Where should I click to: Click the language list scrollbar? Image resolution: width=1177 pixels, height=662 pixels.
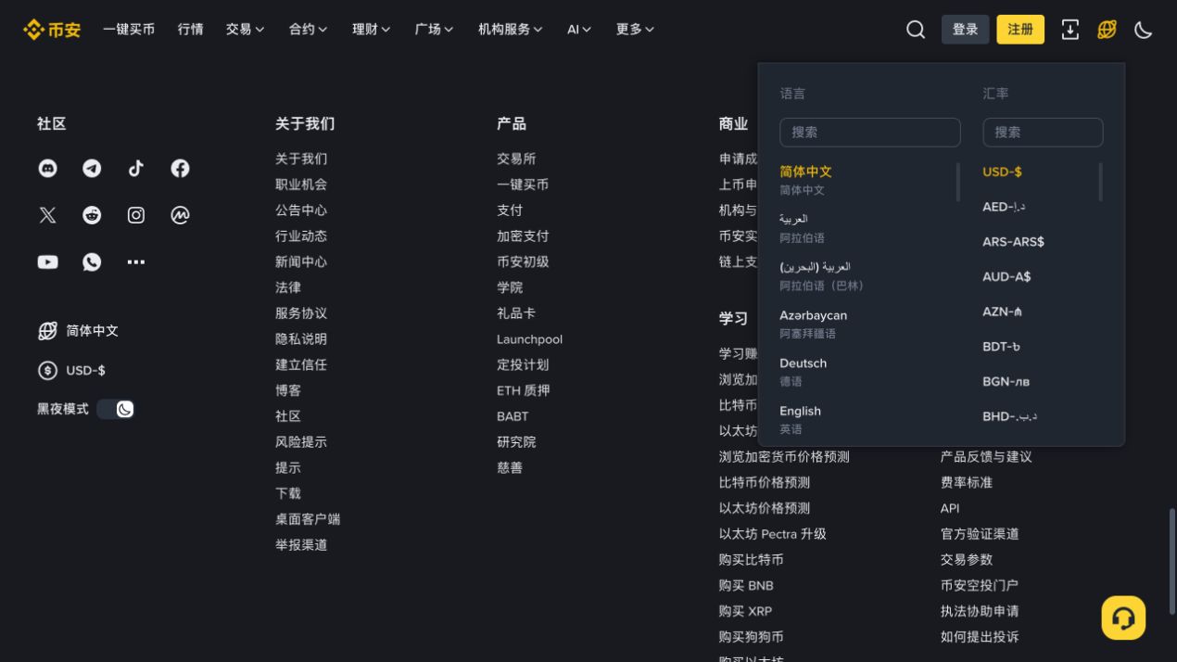pyautogui.click(x=958, y=182)
